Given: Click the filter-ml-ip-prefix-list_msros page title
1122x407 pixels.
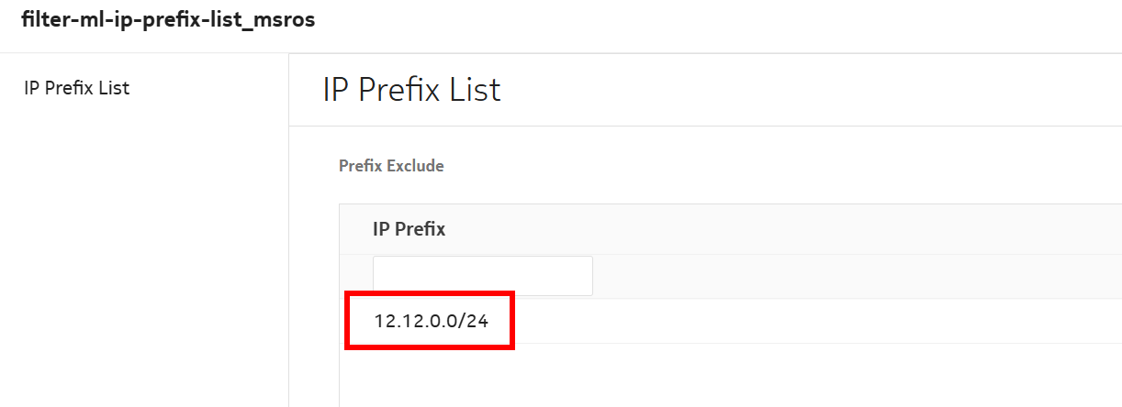Looking at the screenshot, I should point(168,20).
